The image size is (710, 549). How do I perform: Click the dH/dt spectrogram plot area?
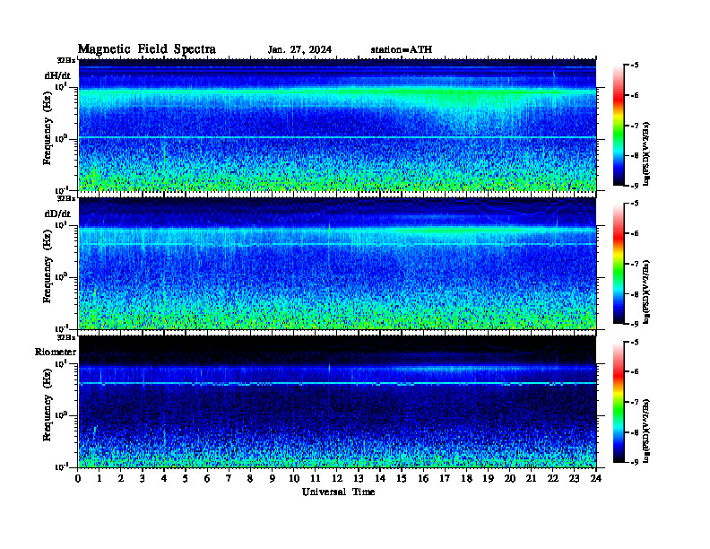coord(337,125)
